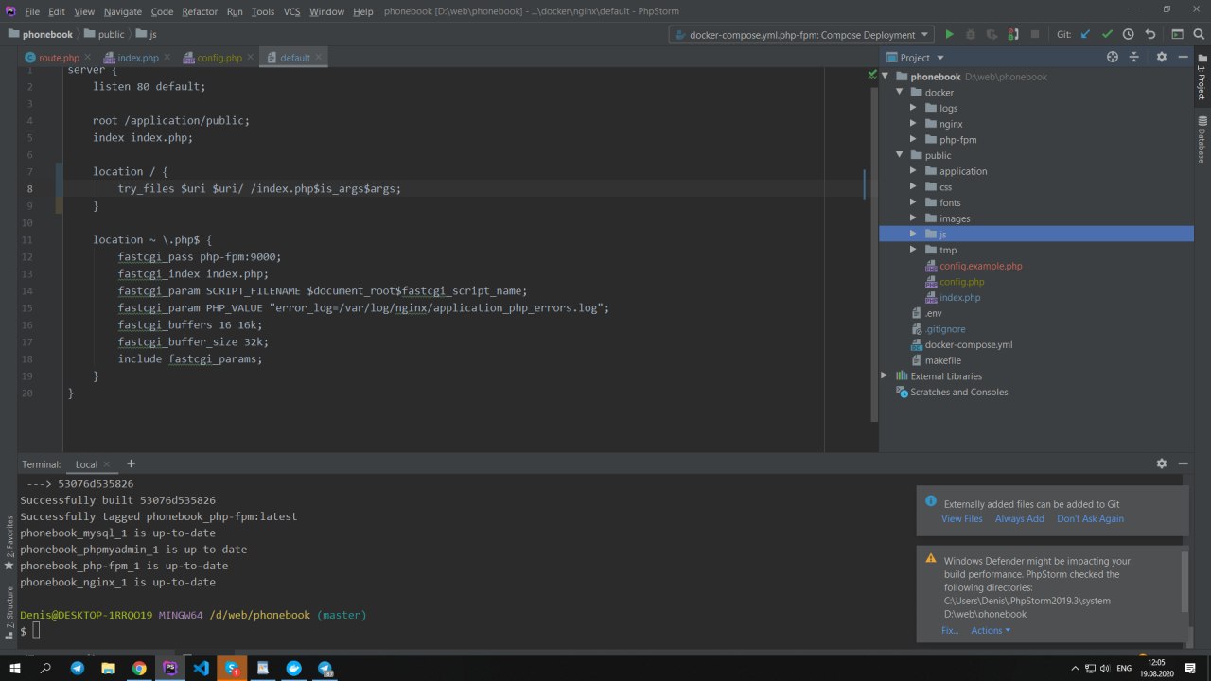Collapse all in Project panel

pyautogui.click(x=1135, y=57)
